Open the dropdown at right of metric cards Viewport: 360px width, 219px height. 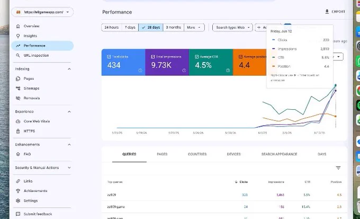pos(338,57)
